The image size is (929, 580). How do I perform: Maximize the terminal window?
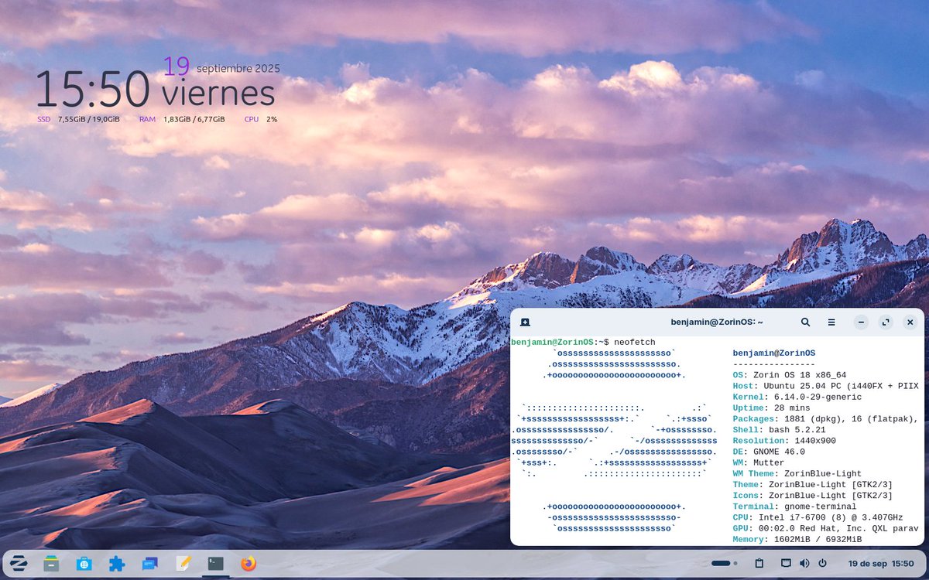pyautogui.click(x=886, y=322)
